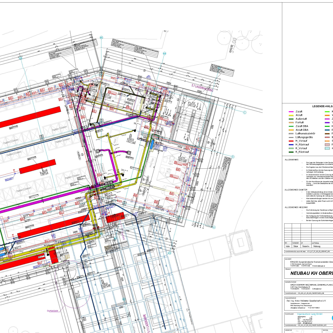Select the K_Rücklauf legend entry
The width and height of the screenshot is (333, 333).
[x=301, y=152]
